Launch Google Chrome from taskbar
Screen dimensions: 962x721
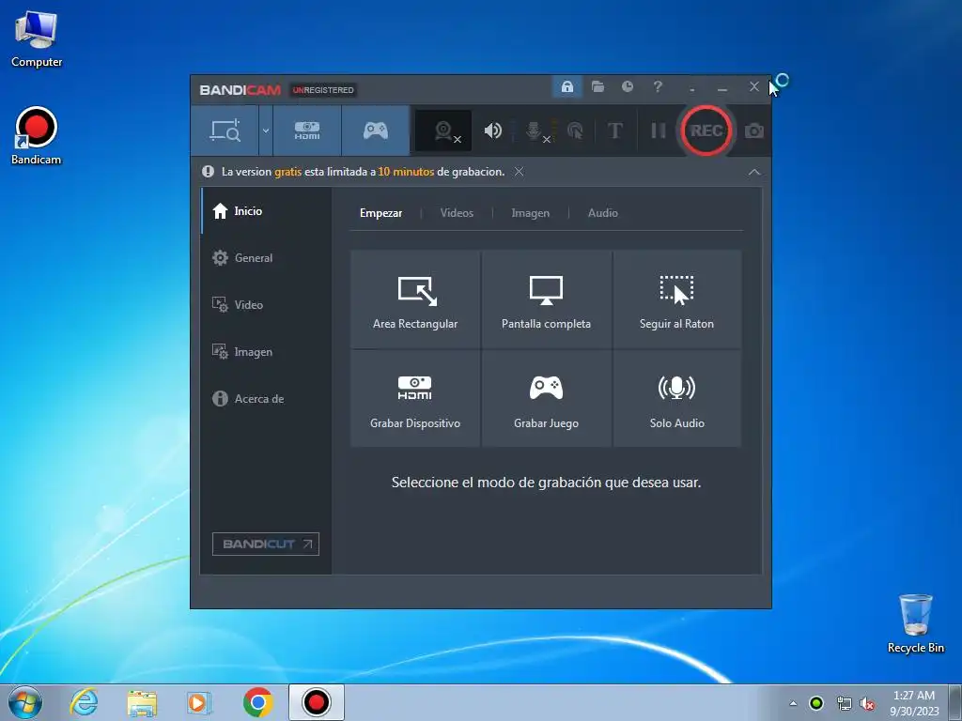pyautogui.click(x=257, y=702)
